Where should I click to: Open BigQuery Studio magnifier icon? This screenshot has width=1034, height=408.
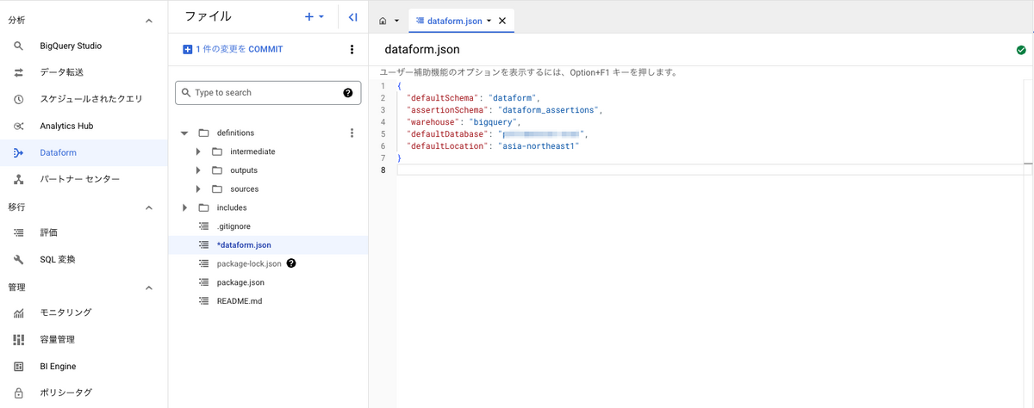click(x=19, y=46)
